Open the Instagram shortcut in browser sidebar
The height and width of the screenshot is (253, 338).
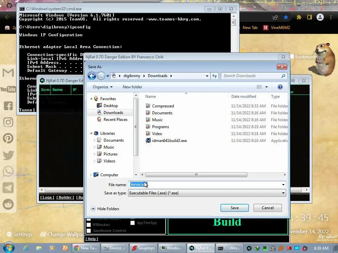point(8,122)
